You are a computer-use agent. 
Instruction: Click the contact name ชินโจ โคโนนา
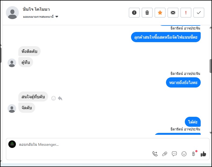[36, 10]
